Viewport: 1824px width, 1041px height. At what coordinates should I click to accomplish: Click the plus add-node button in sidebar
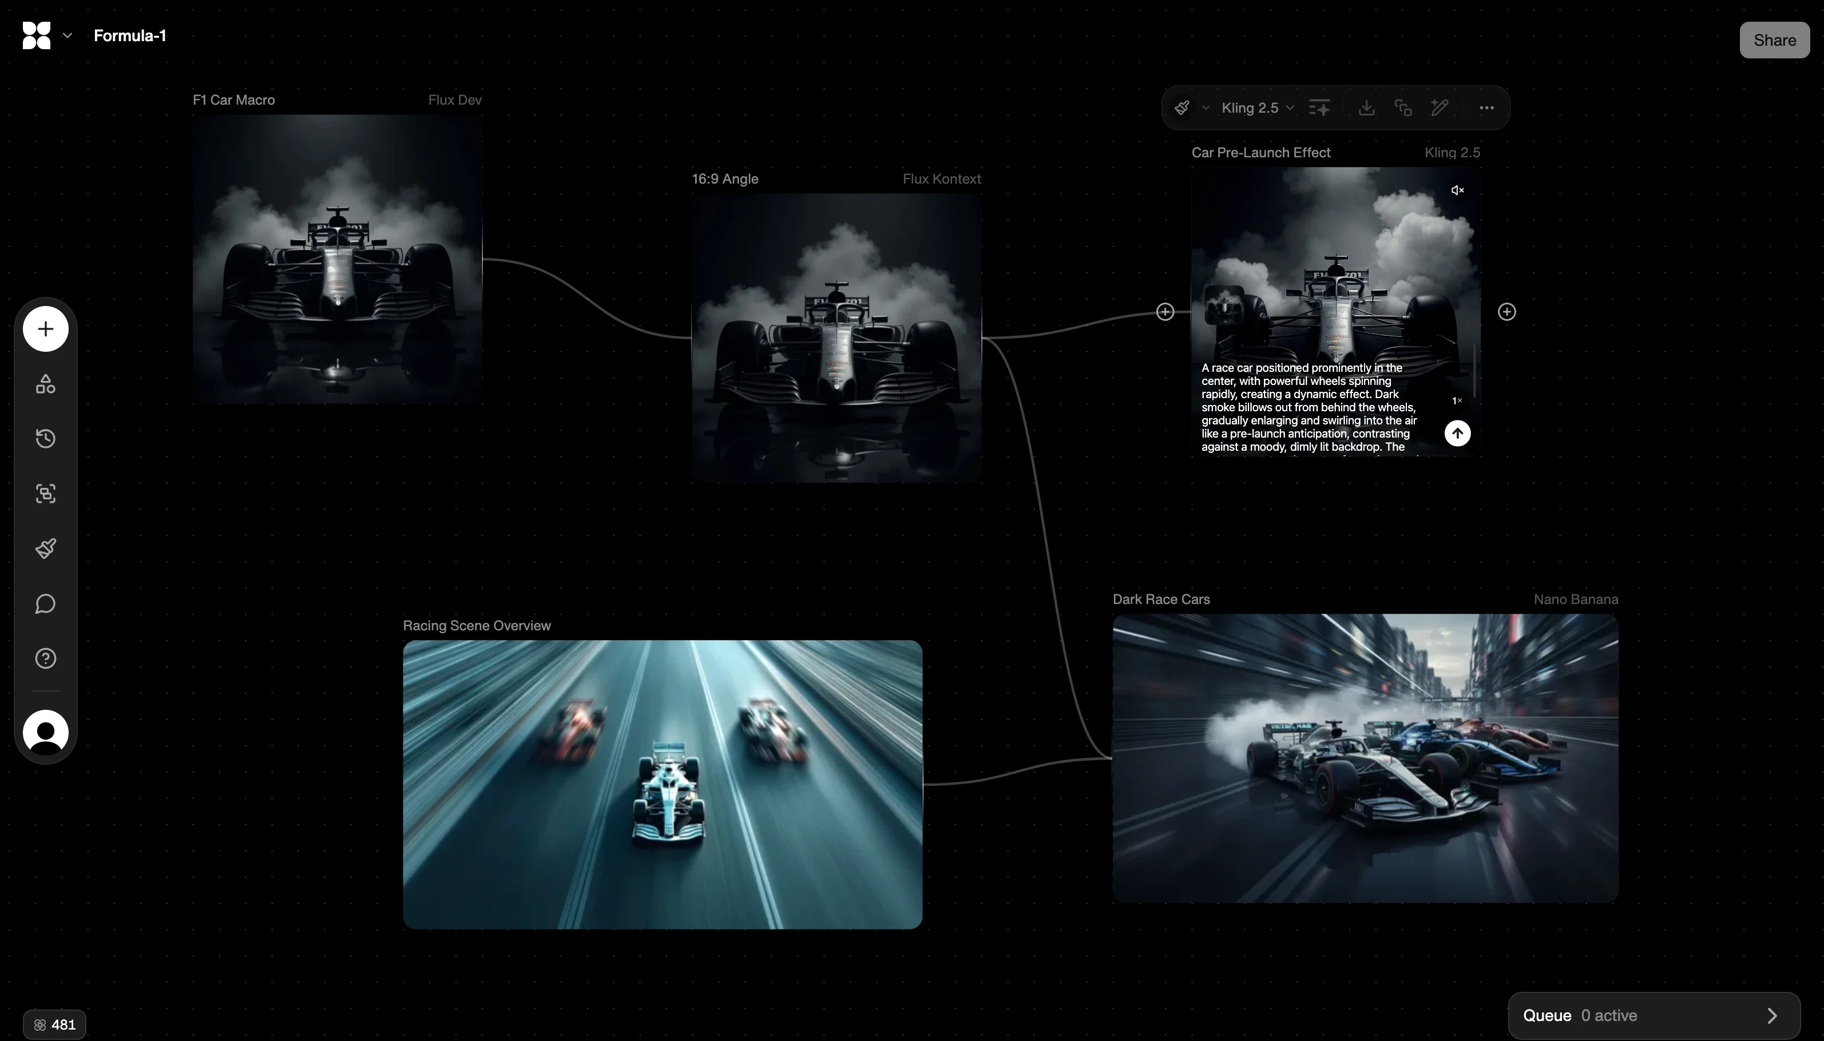pos(45,329)
